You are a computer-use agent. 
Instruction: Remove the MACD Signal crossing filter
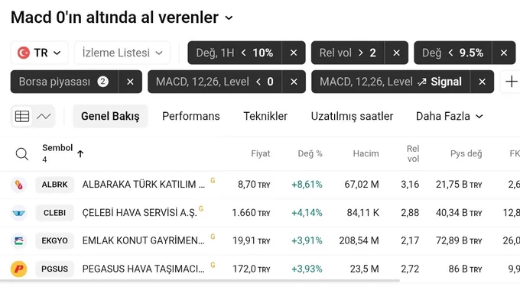[483, 82]
